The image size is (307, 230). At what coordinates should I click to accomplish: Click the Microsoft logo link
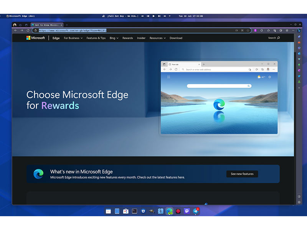point(36,38)
